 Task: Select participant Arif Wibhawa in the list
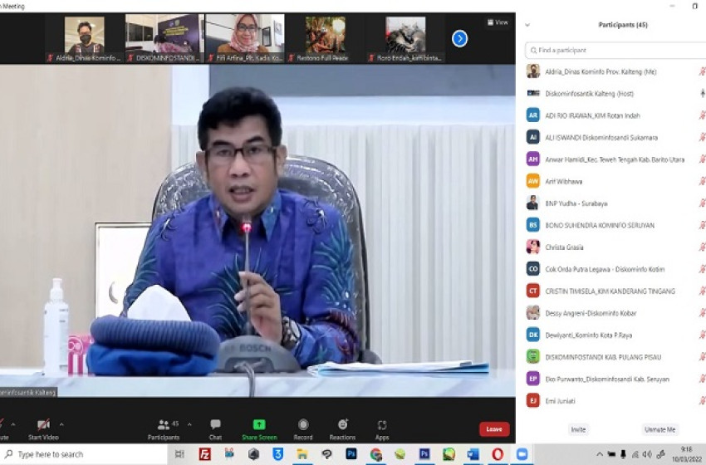coord(564,181)
